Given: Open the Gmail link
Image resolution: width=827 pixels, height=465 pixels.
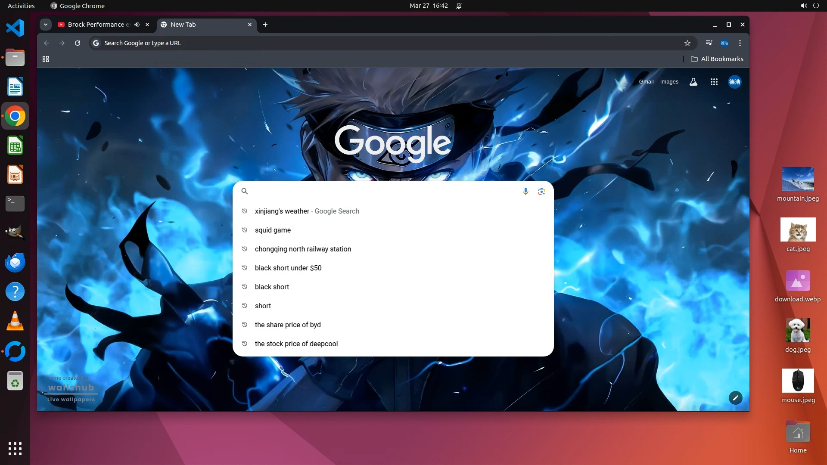Looking at the screenshot, I should tap(646, 82).
